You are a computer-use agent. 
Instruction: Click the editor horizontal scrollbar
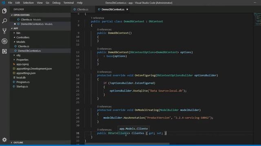point(127,144)
